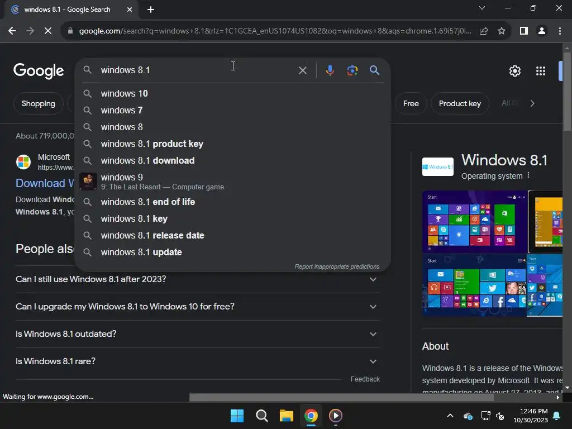This screenshot has width=572, height=429.
Task: Open the Google apps grid
Action: tap(541, 71)
